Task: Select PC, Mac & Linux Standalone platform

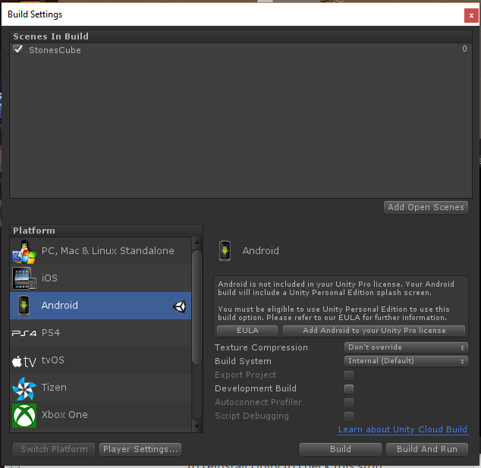Action: (101, 251)
